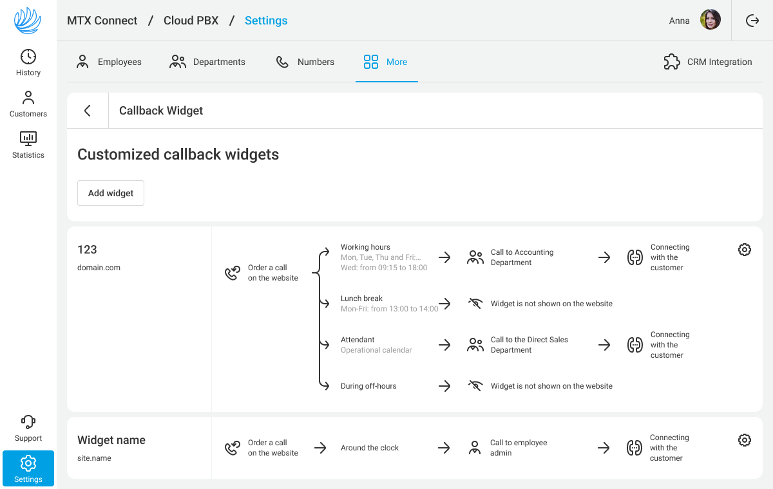Switch to the Employees tab
This screenshot has width=773, height=489.
pyautogui.click(x=109, y=62)
